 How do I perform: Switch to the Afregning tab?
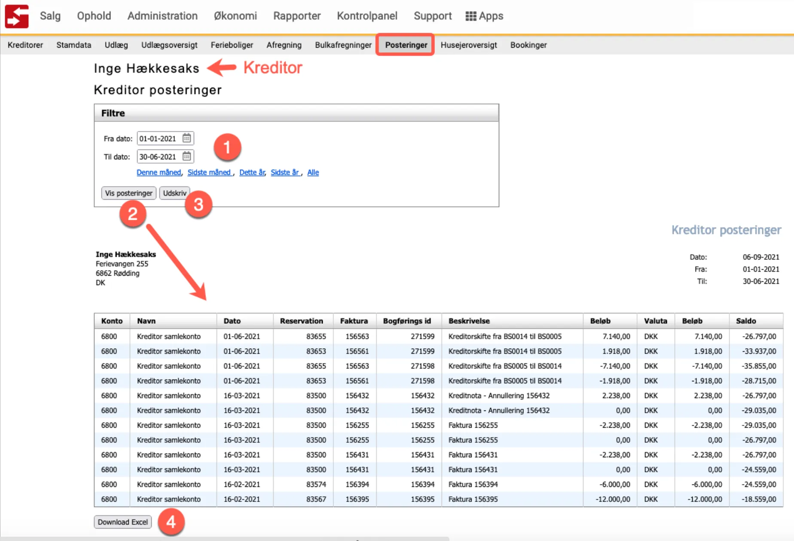click(x=284, y=45)
